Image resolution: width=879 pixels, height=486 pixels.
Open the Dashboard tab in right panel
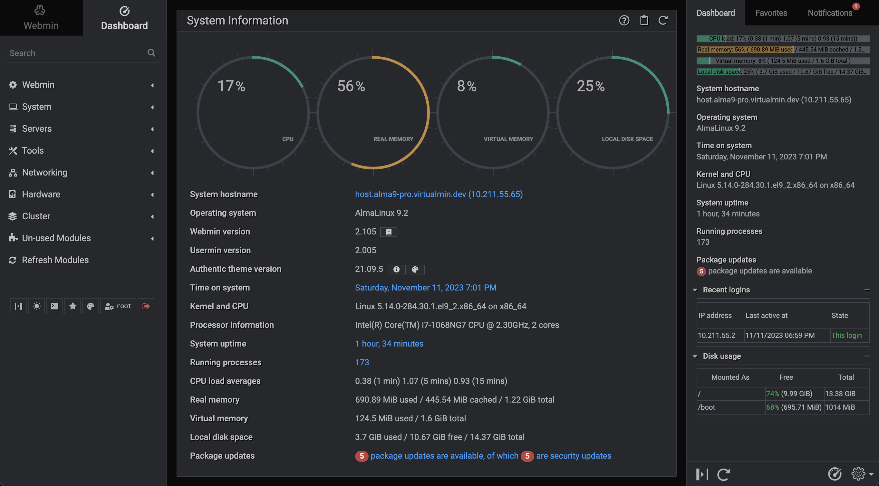[716, 13]
